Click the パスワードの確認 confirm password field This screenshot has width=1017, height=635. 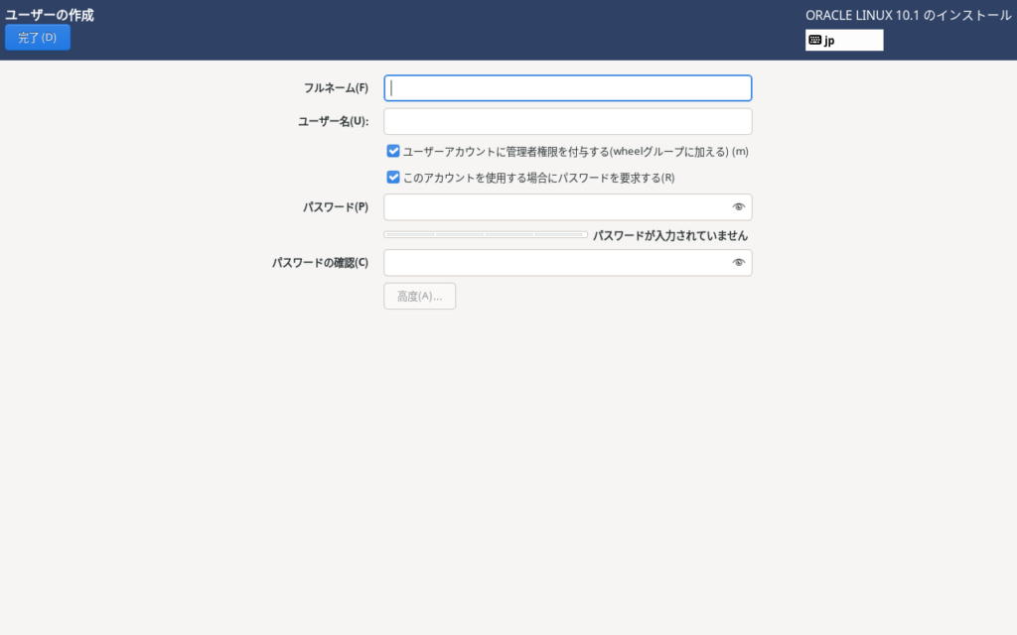click(x=556, y=263)
